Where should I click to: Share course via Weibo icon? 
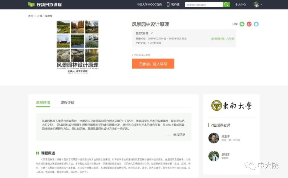pos(249,24)
